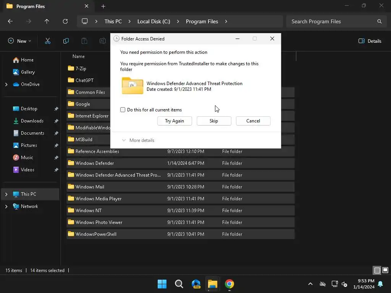Sort by the Name column header
This screenshot has height=293, width=391.
tap(79, 56)
